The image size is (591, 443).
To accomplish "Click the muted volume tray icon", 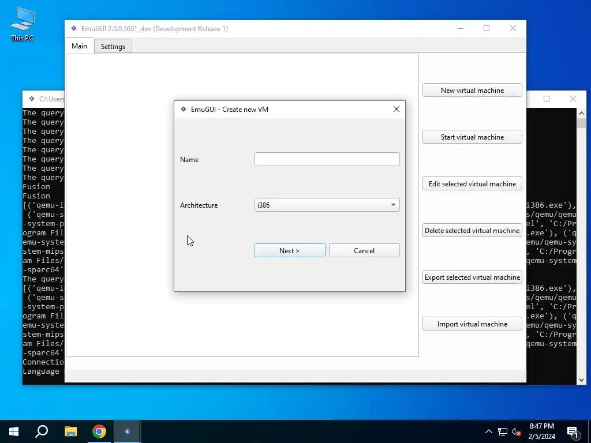I will tap(516, 431).
